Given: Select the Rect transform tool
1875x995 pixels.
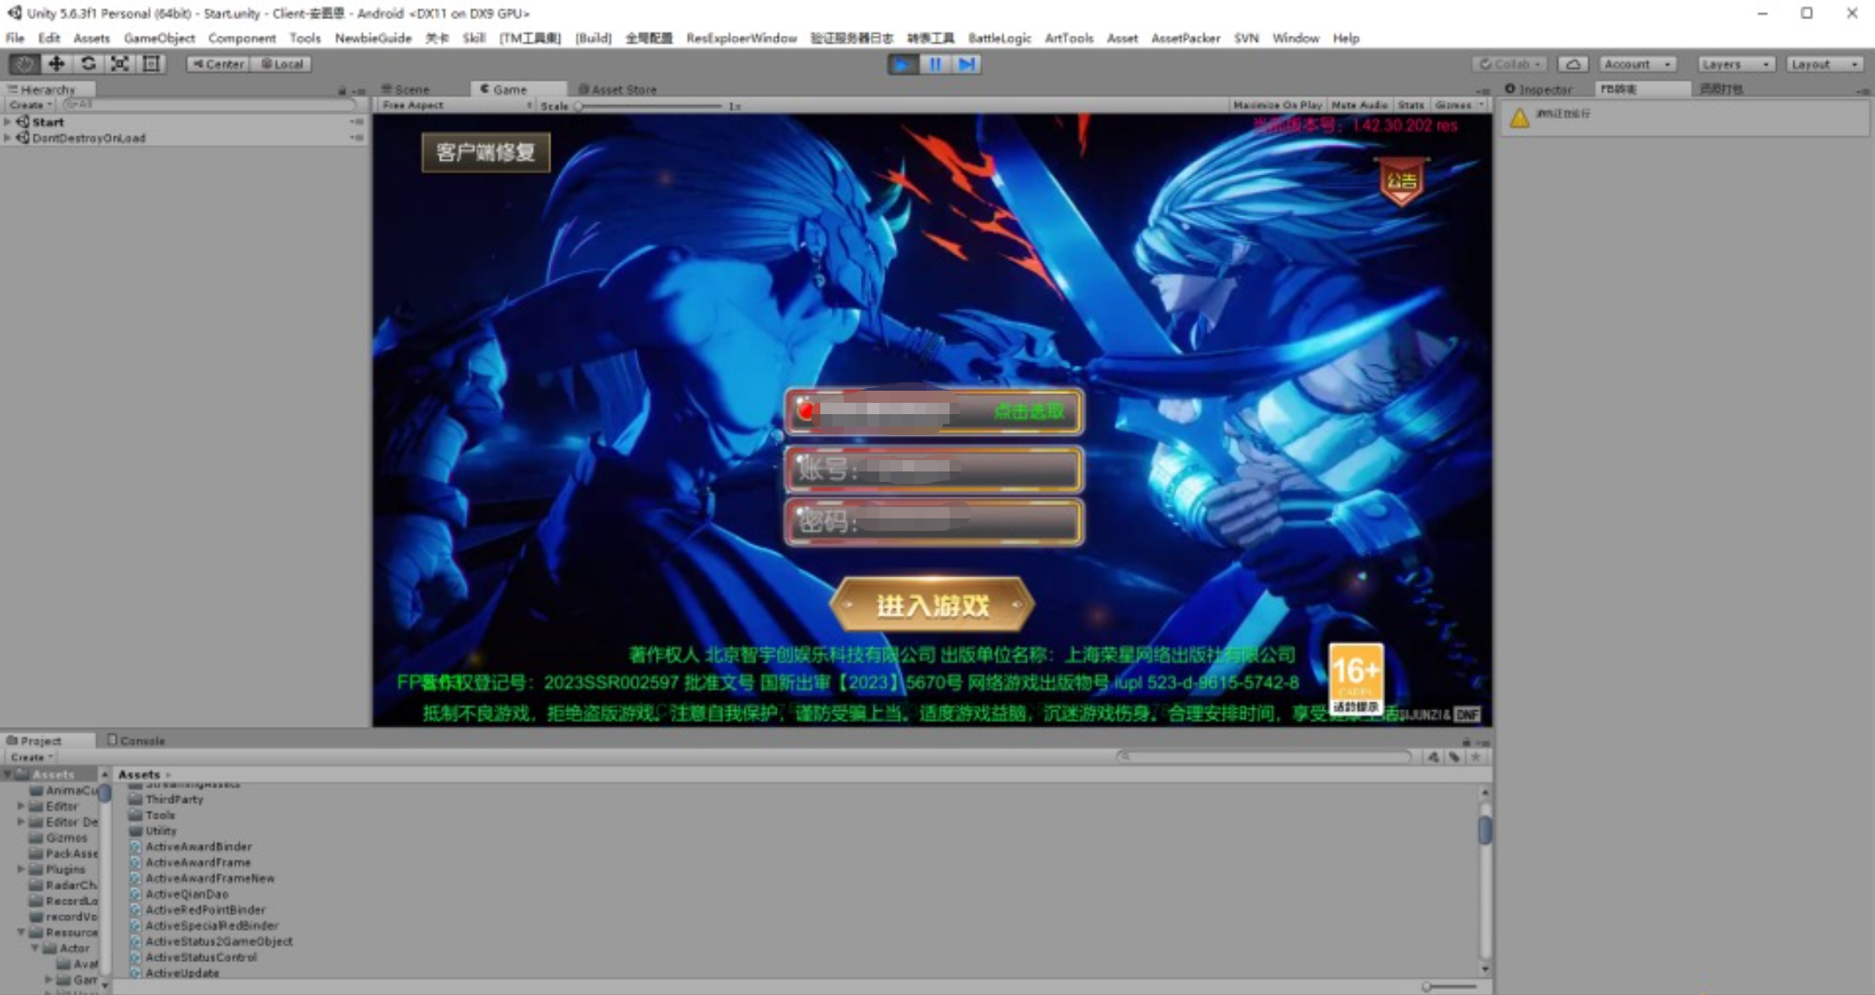Looking at the screenshot, I should coord(151,63).
